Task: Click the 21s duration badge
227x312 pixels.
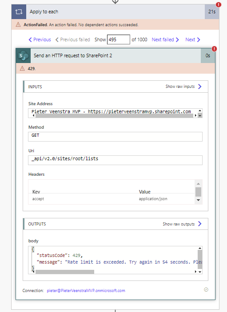Action: point(212,12)
